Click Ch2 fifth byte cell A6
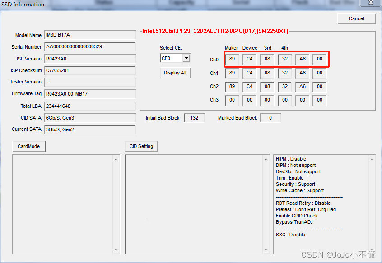The width and height of the screenshot is (382, 263). point(303,87)
